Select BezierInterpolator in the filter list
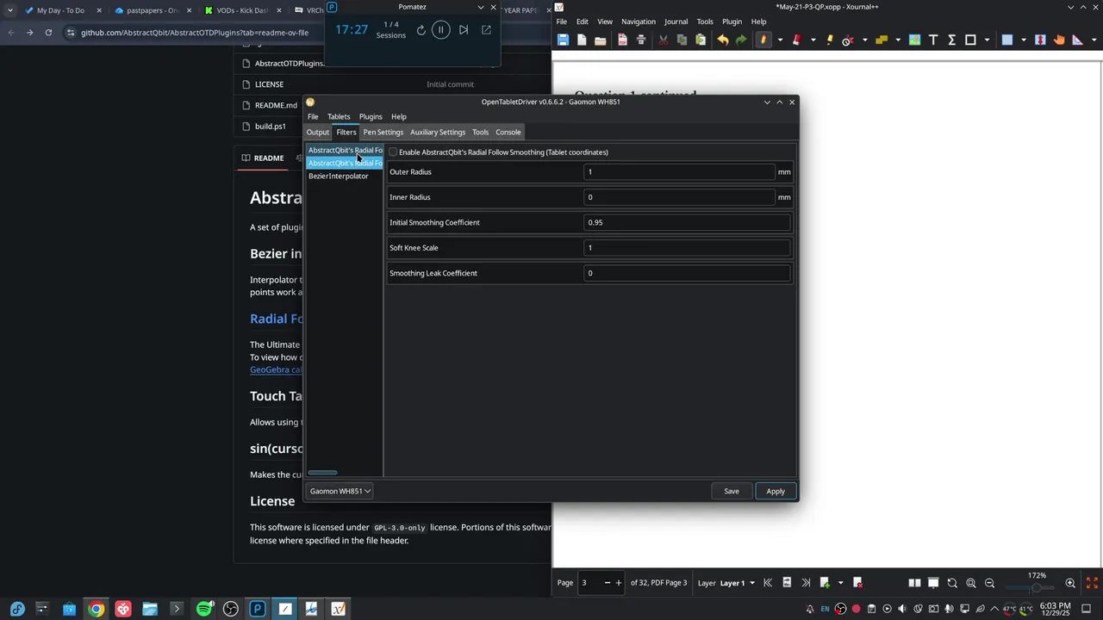Screen dimensions: 1103x620 point(339,176)
